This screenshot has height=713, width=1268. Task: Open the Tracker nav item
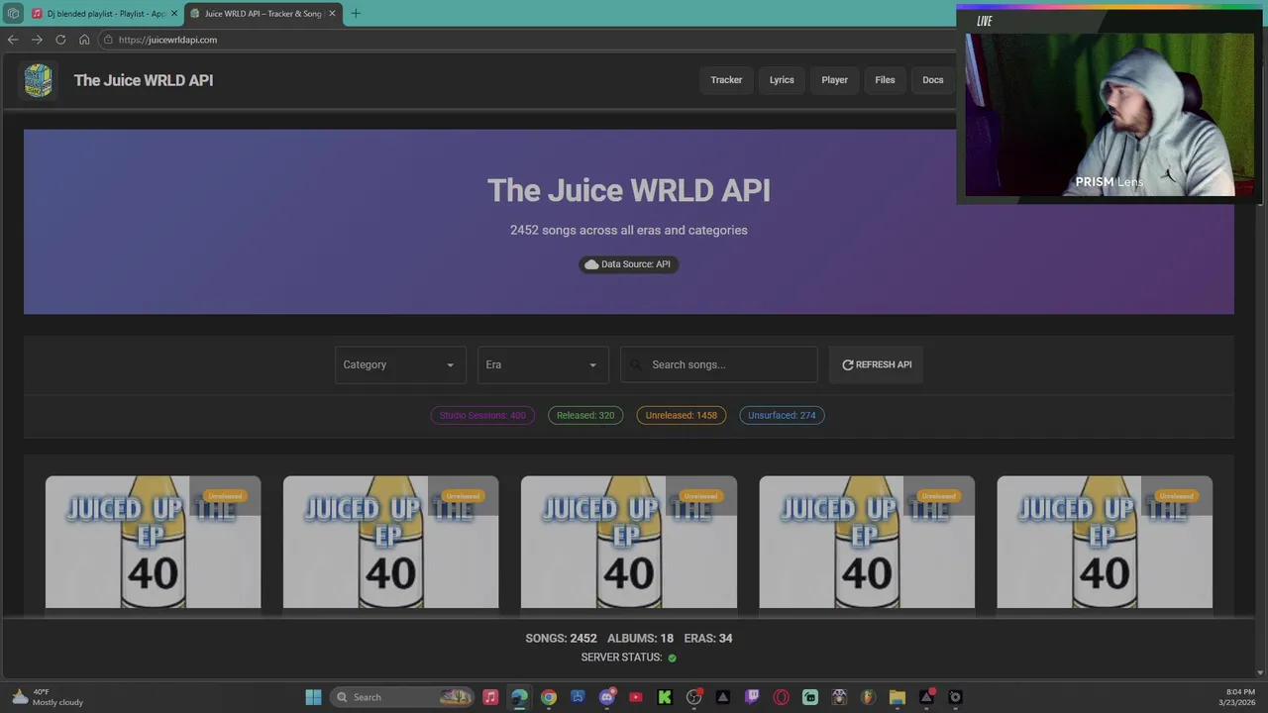[x=726, y=80]
